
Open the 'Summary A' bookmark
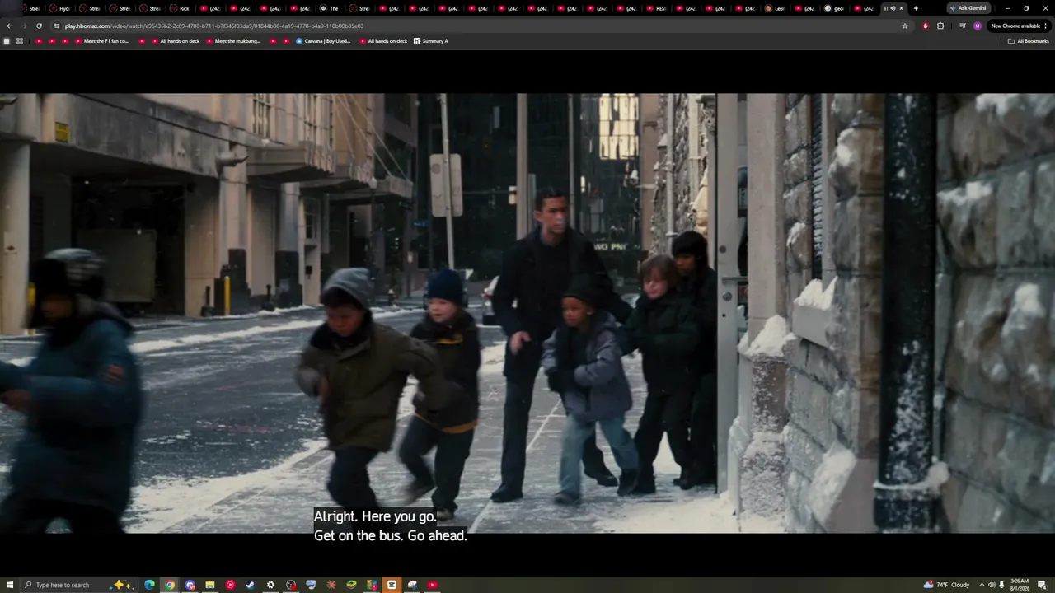point(431,41)
